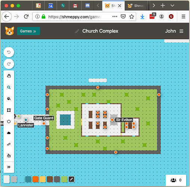Select the cloud fog tool

(9, 133)
